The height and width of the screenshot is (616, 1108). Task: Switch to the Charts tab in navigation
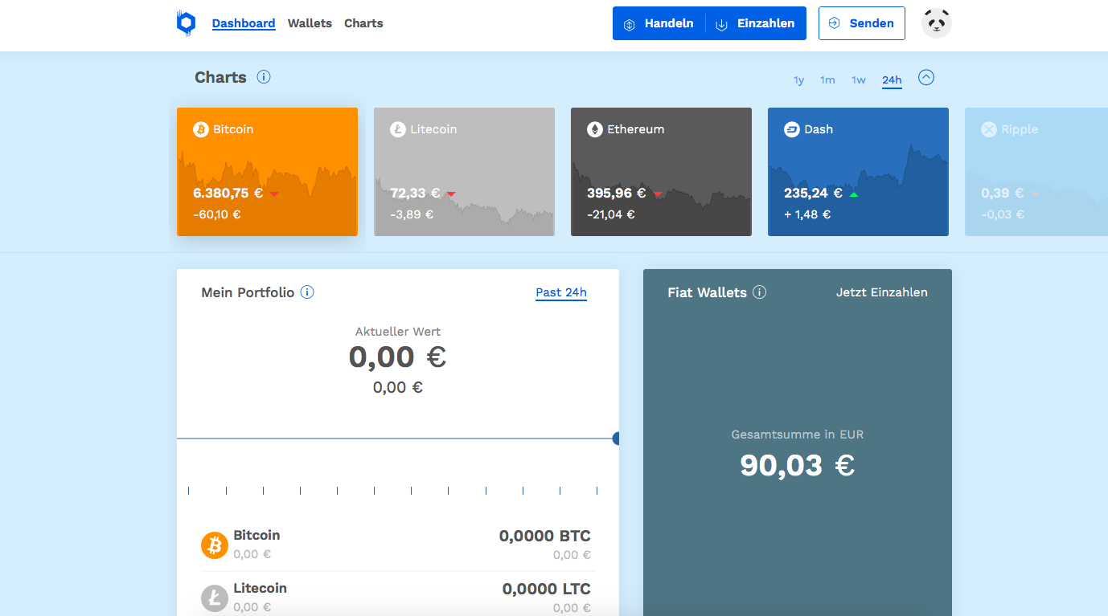coord(363,23)
